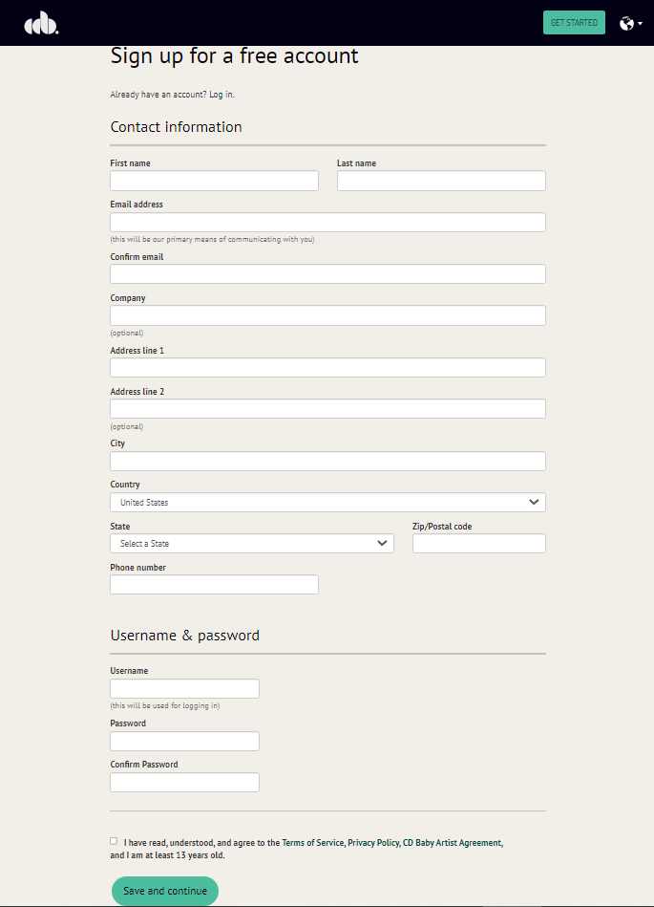654x907 pixels.
Task: Click into the Email address field
Action: 327,222
